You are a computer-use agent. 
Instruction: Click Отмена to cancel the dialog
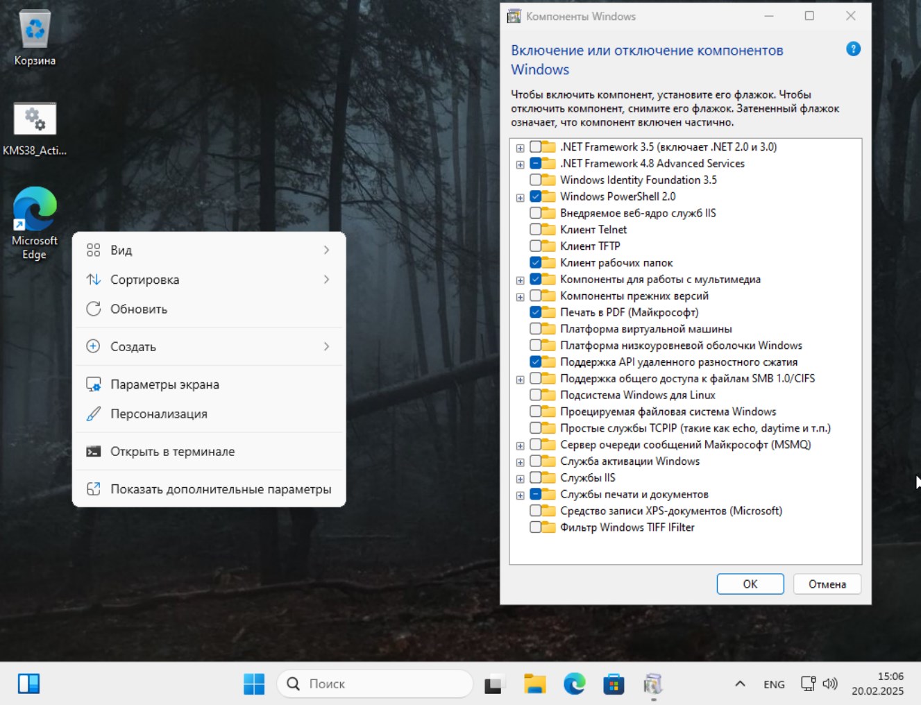(x=827, y=584)
